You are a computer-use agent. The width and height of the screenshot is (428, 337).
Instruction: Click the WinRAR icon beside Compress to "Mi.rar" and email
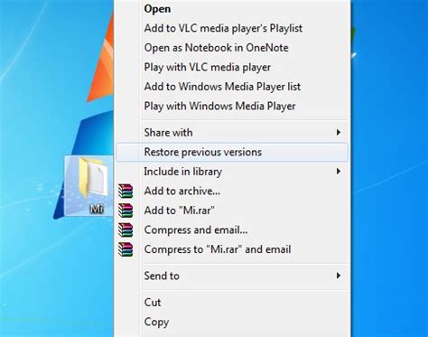pos(126,249)
